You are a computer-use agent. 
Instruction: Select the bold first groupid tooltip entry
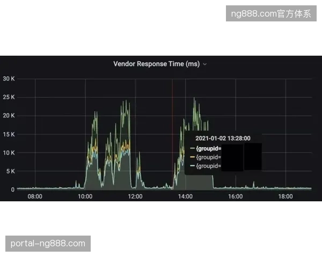(209, 148)
